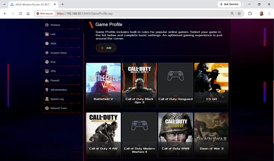Screen dimensions: 274x161
Task: Open the tab search dropdown arrow
Action: coord(4,4)
